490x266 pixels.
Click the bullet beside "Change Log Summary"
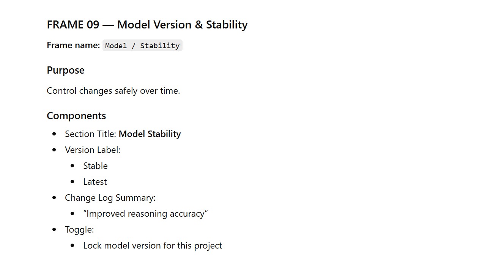[x=55, y=198]
